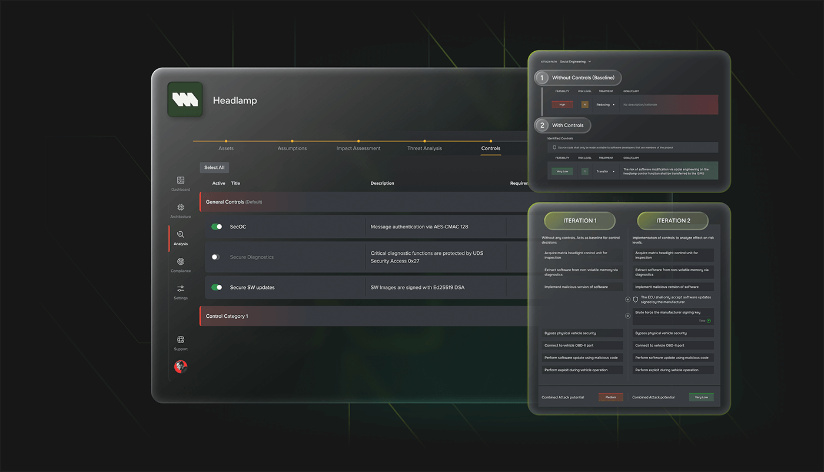Open Settings from the sidebar
This screenshot has width=824, height=472.
[181, 289]
